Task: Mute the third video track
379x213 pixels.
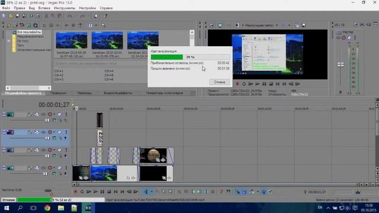Action: [59, 150]
